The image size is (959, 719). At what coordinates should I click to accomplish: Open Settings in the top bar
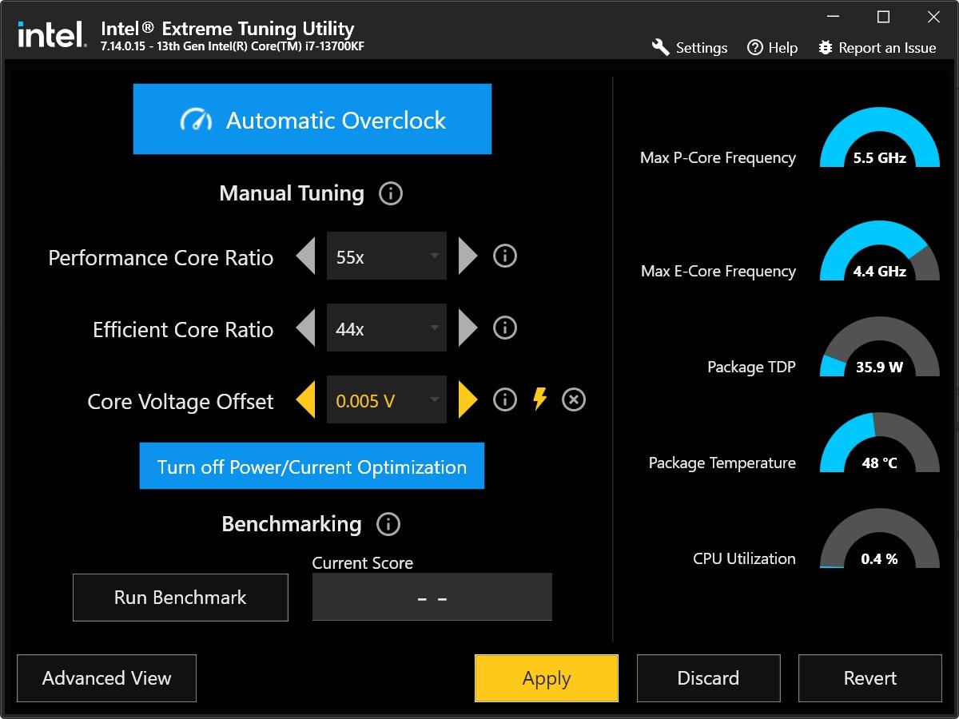[690, 48]
